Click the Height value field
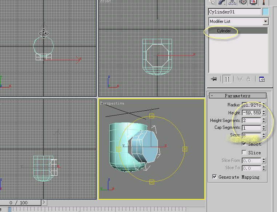277x212 pixels. 252,113
